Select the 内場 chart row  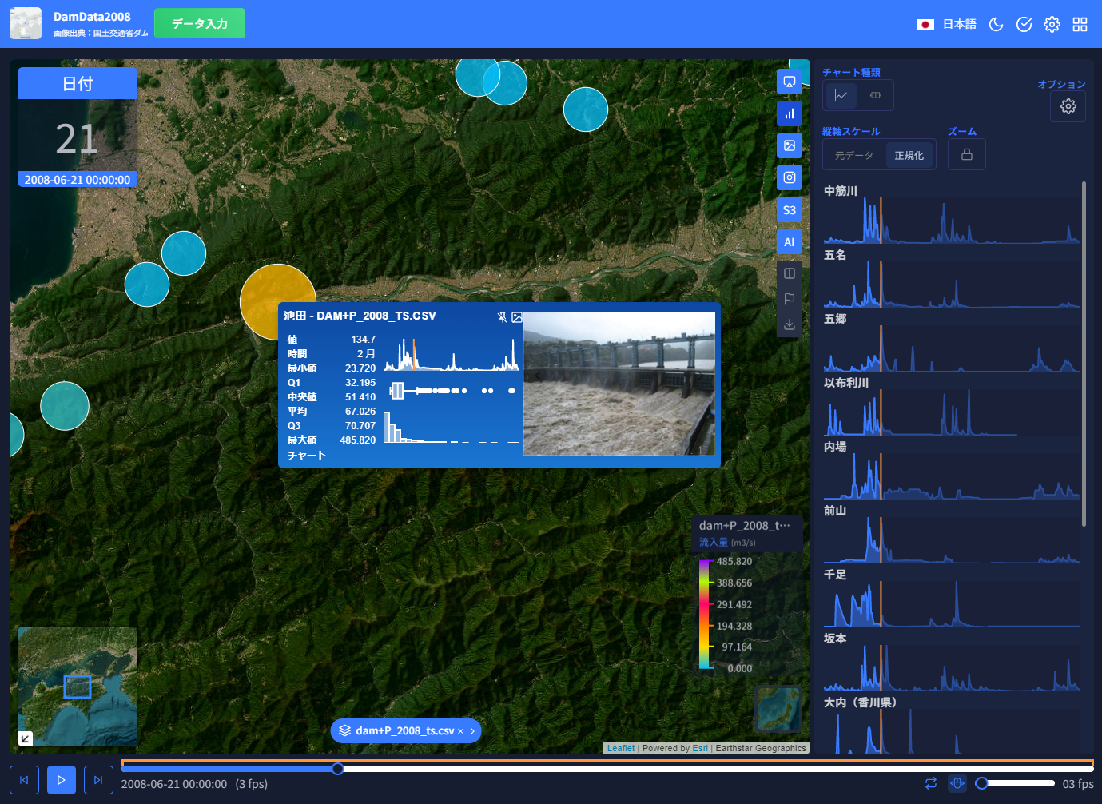pos(952,470)
